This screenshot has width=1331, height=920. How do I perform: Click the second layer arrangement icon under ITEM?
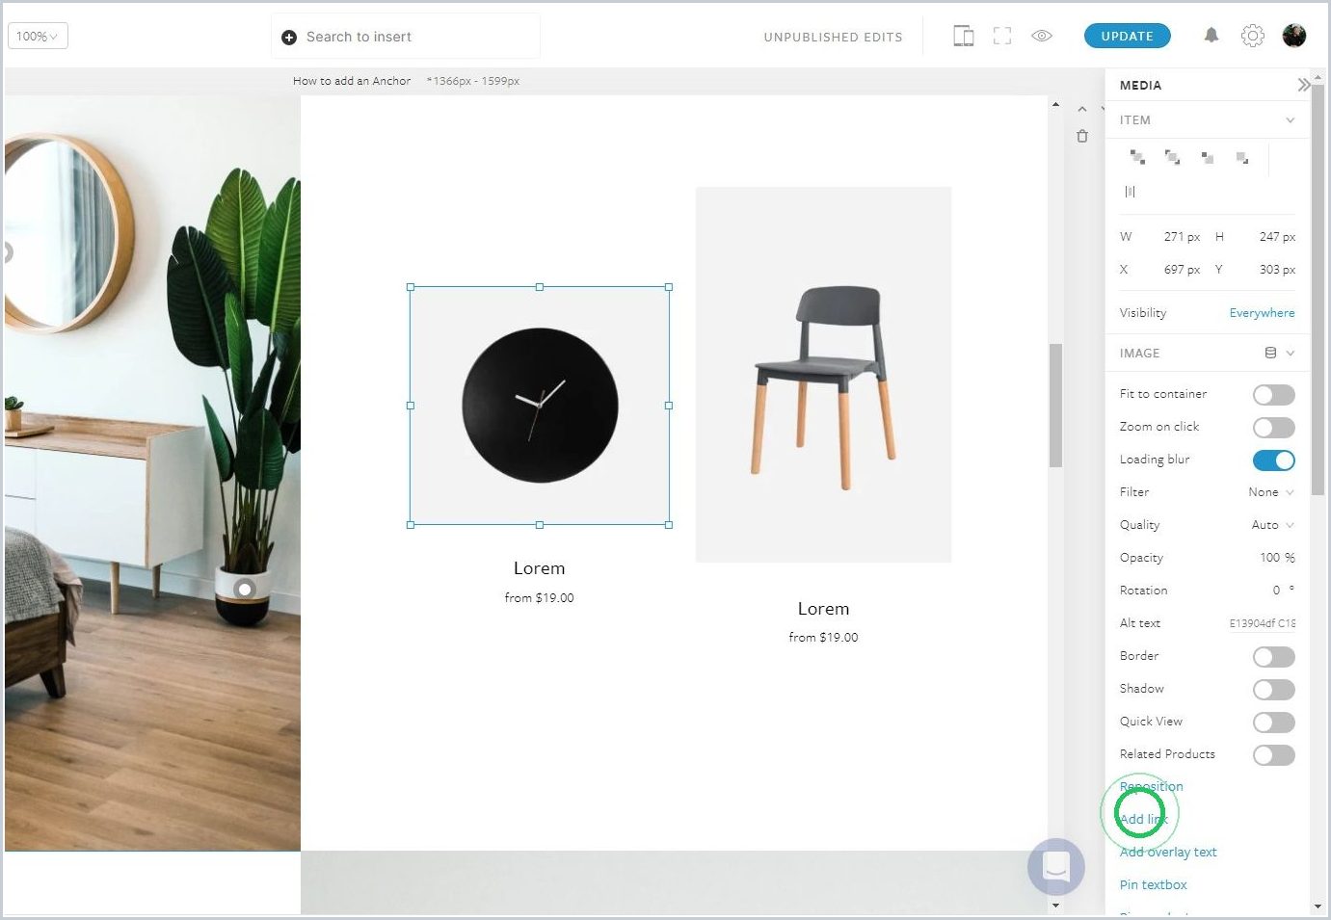pyautogui.click(x=1172, y=157)
